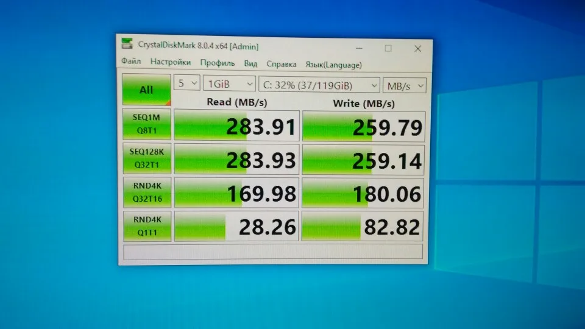Click the SEQ128K write result 259.14
Image resolution: width=585 pixels, height=329 pixels.
(x=363, y=160)
